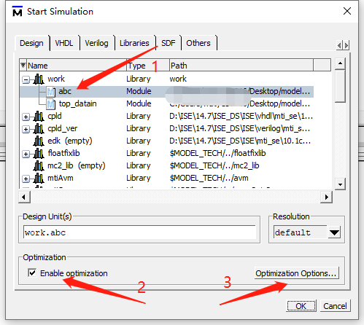Select the abc module row
The height and width of the screenshot is (325, 364).
[166, 92]
